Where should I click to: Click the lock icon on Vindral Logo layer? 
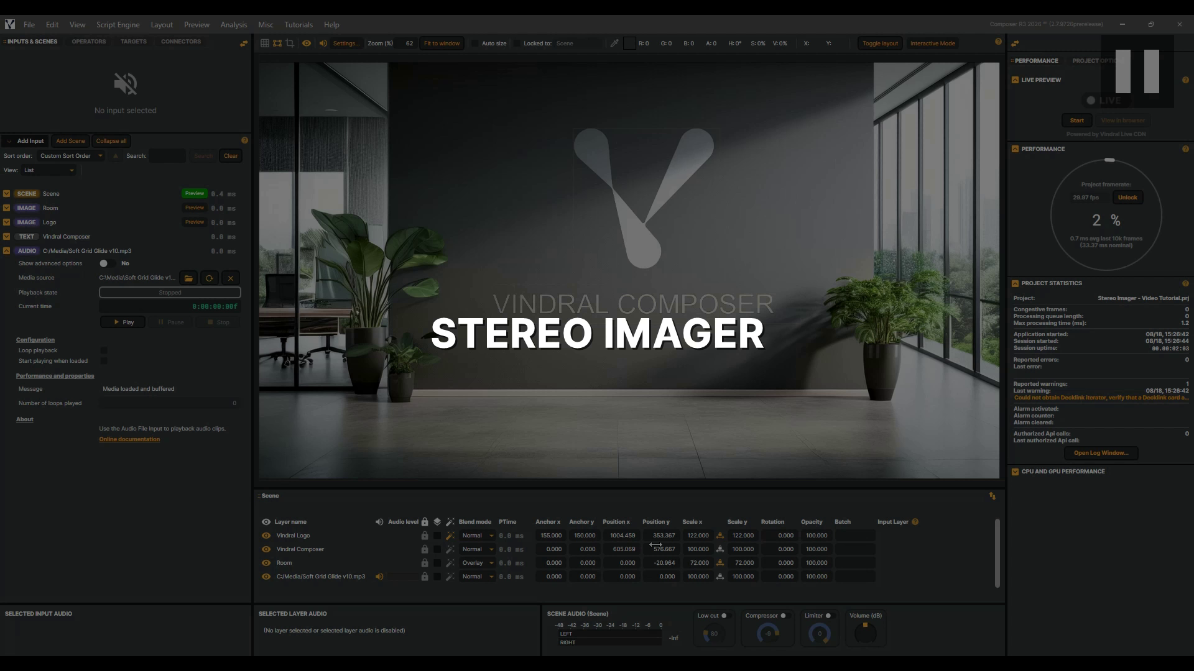pos(425,536)
